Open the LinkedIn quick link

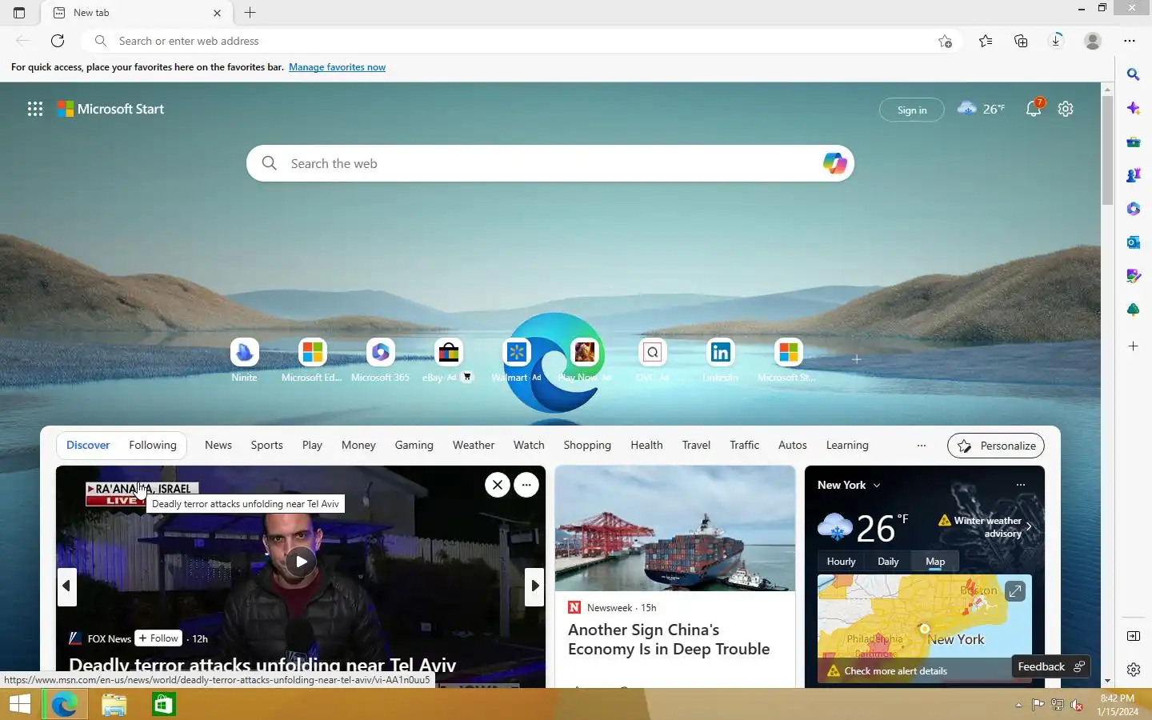[720, 359]
